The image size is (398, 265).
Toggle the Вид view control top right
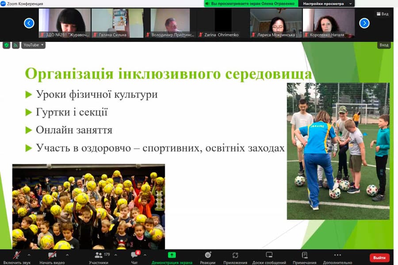[381, 14]
